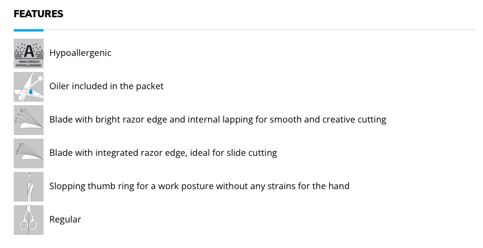Click the FEATURES heading
This screenshot has width=483, height=248.
[x=39, y=14]
